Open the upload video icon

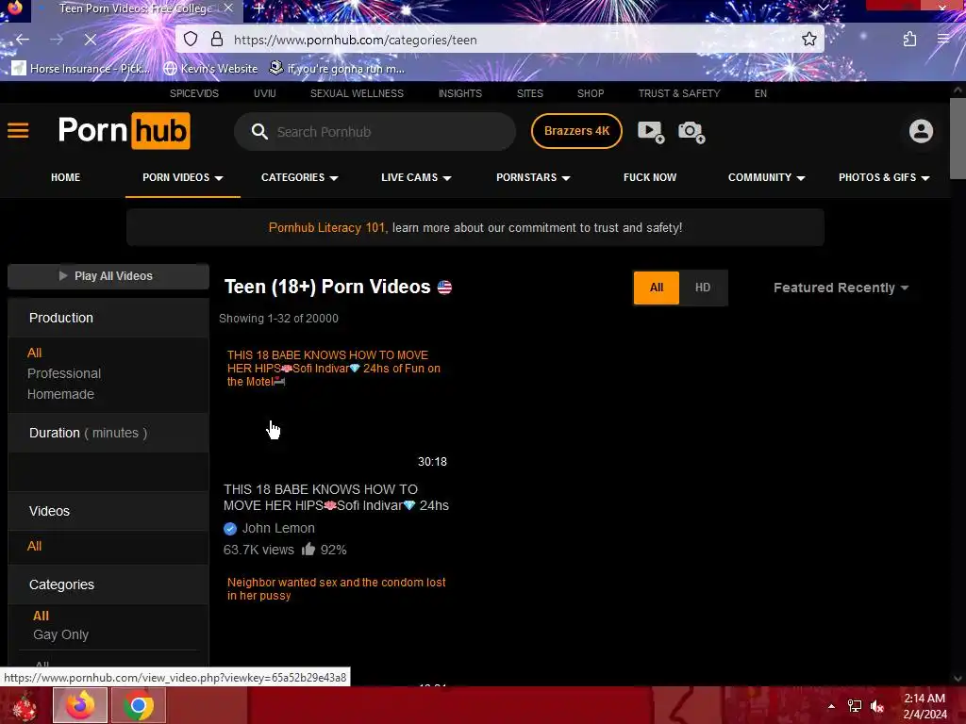[651, 131]
